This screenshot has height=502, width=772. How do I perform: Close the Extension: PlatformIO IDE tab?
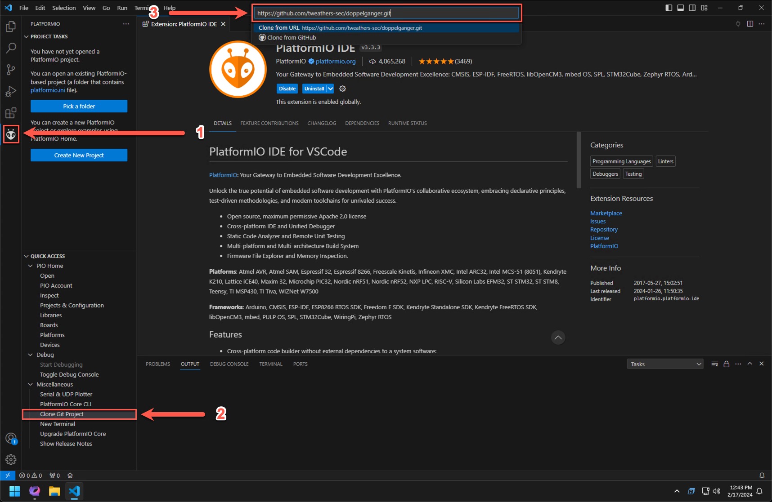(x=223, y=24)
